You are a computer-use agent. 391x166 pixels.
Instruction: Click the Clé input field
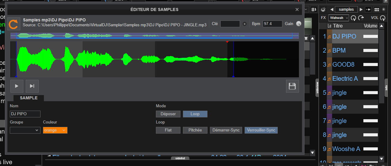[230, 24]
